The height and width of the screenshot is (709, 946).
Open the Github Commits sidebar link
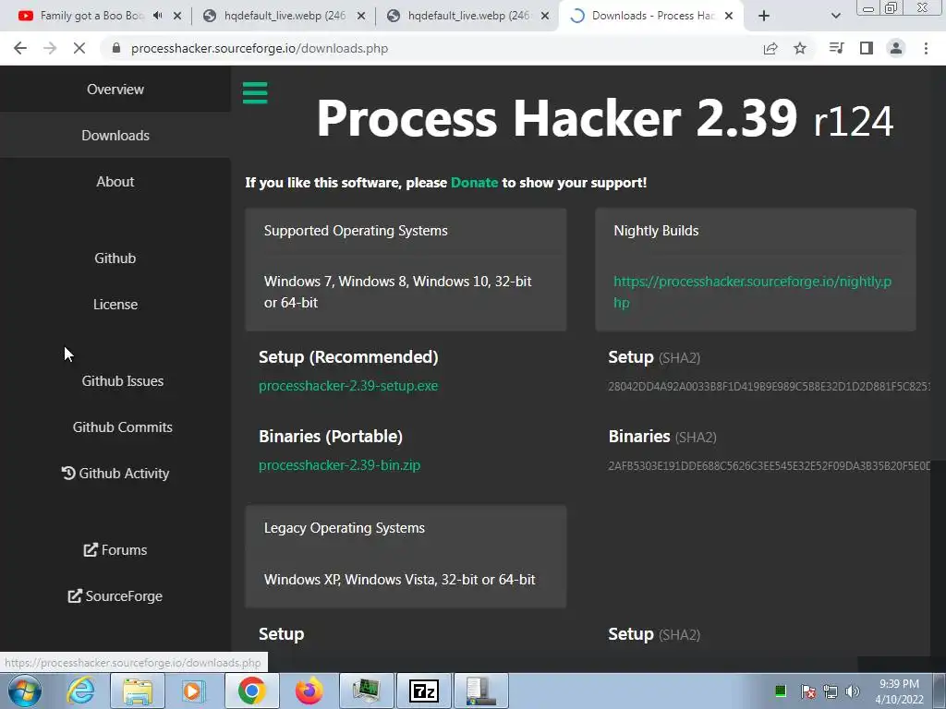(123, 427)
